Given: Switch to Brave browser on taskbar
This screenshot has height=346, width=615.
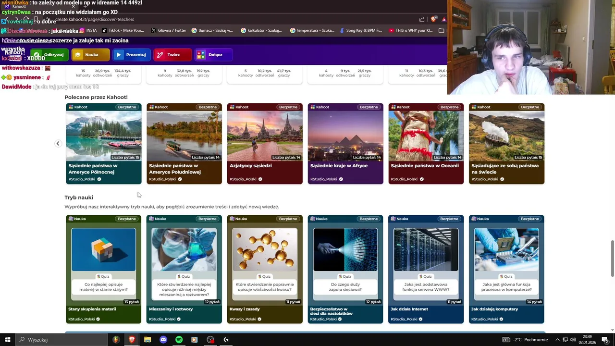Looking at the screenshot, I should [132, 340].
